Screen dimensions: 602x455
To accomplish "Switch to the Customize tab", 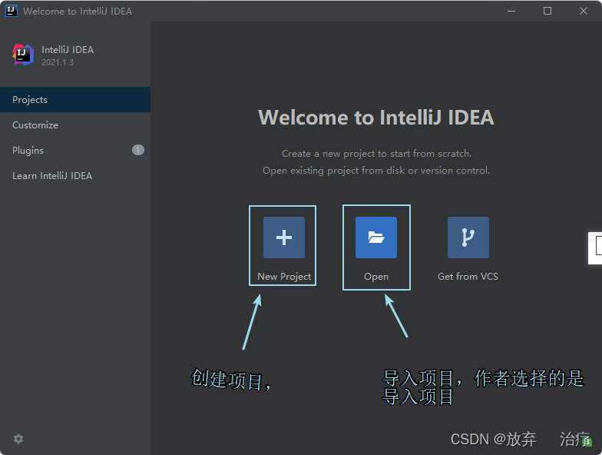I will 75,125.
